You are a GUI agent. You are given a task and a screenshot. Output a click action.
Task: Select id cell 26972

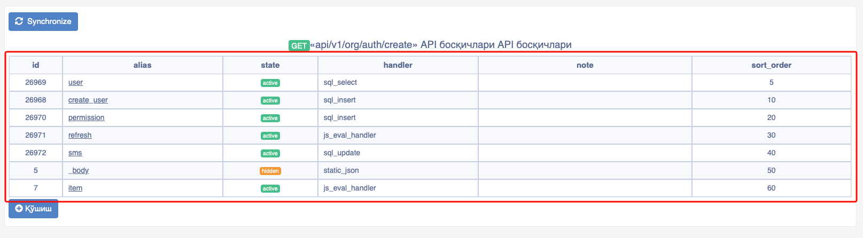[36, 153]
